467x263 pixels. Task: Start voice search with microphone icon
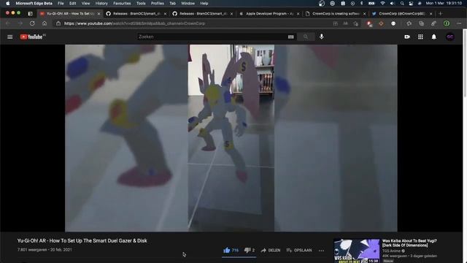click(322, 37)
